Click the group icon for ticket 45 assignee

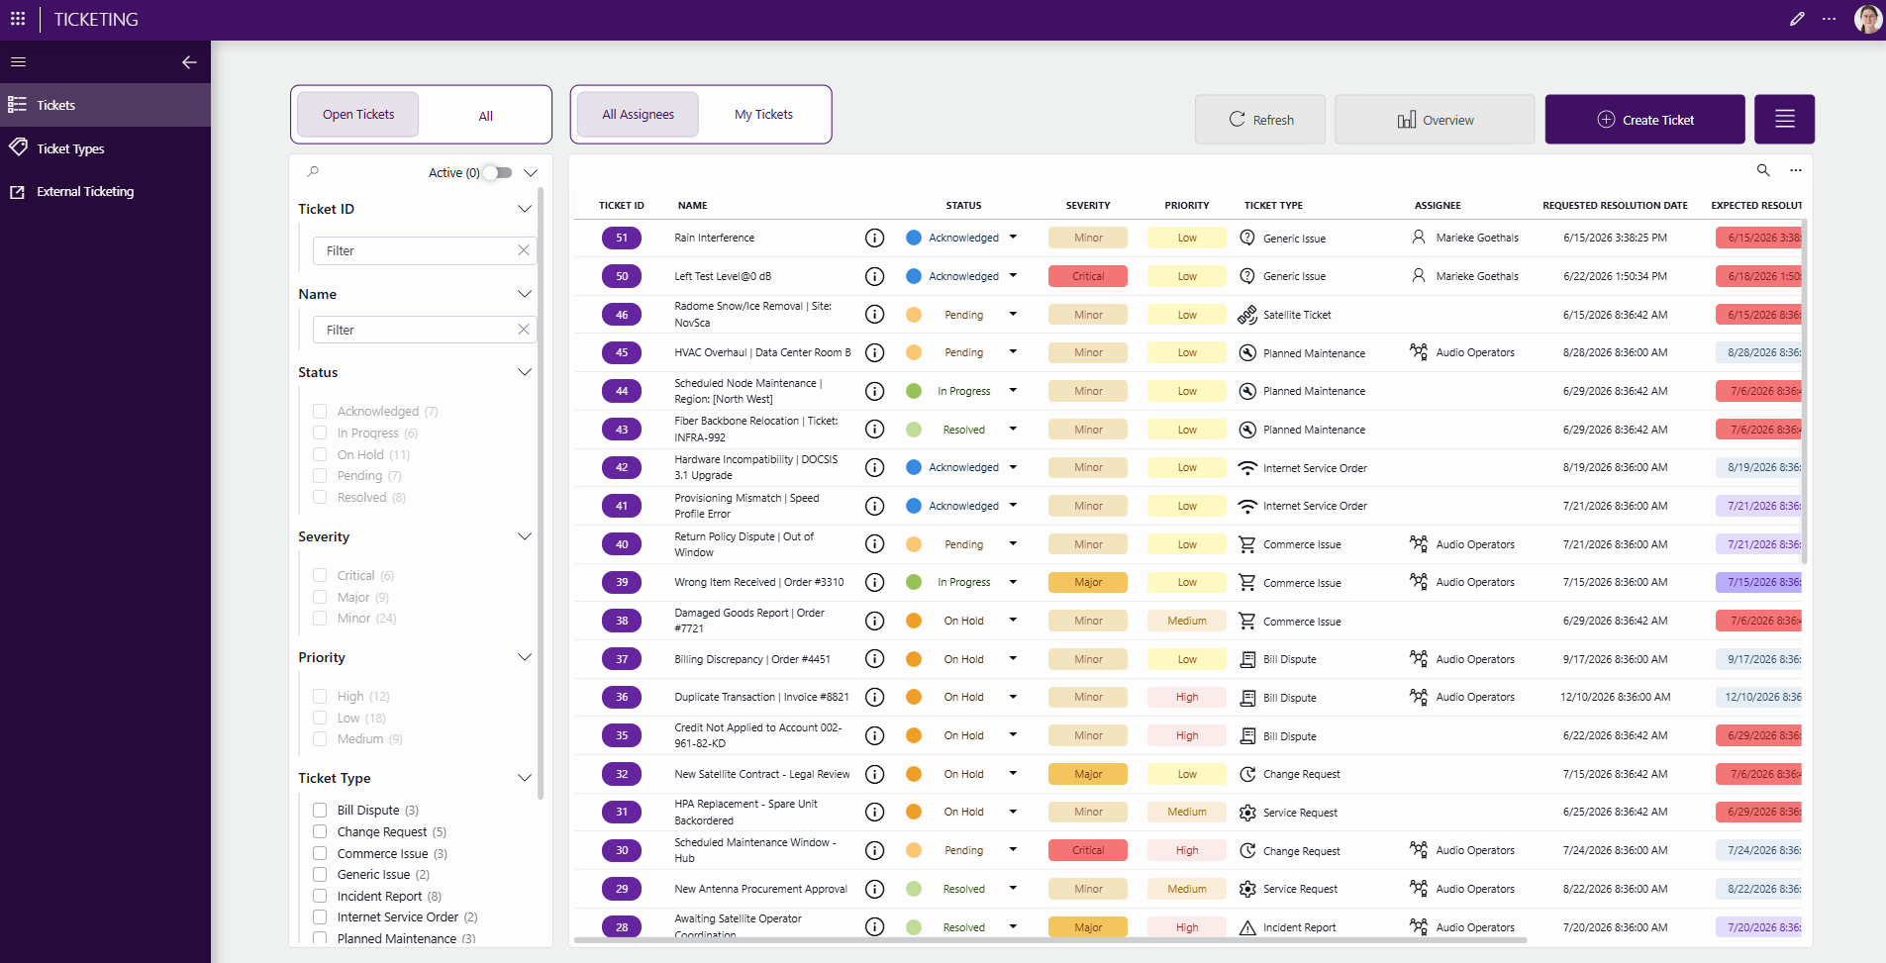point(1419,352)
